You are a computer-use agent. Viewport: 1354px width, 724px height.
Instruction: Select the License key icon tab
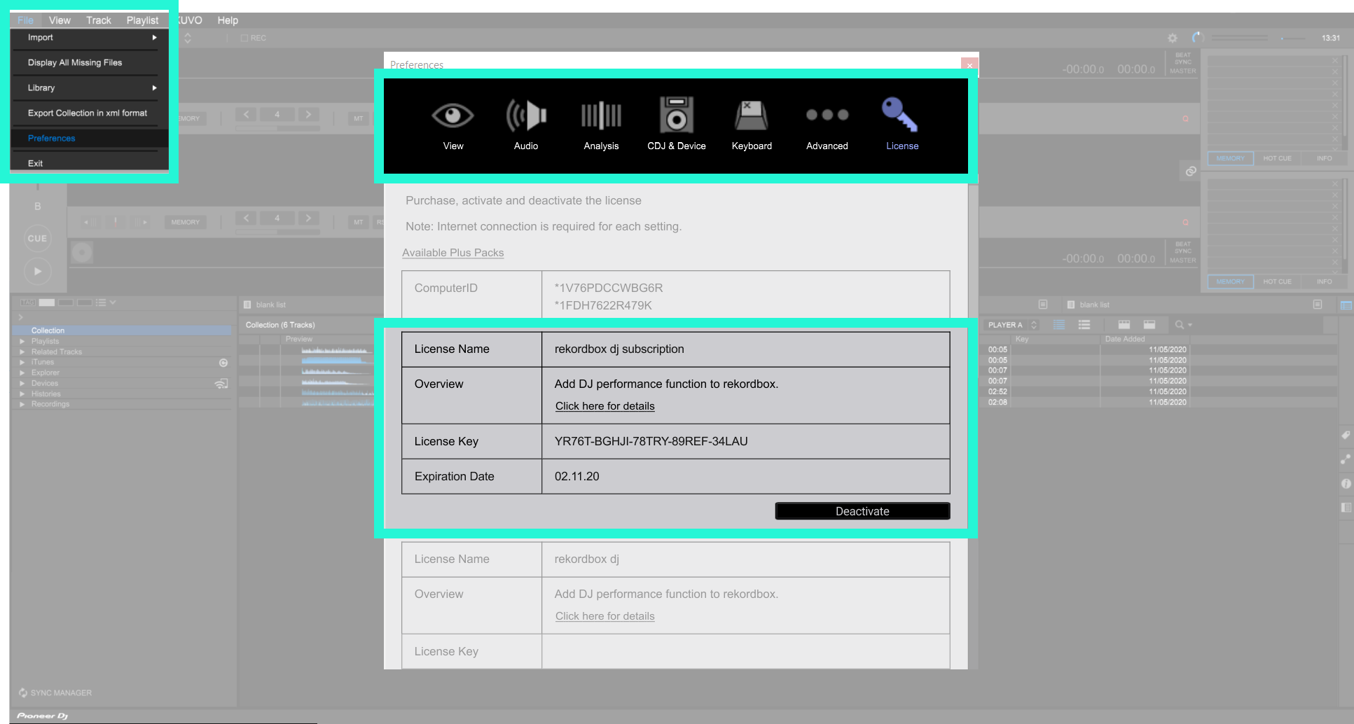click(x=900, y=115)
